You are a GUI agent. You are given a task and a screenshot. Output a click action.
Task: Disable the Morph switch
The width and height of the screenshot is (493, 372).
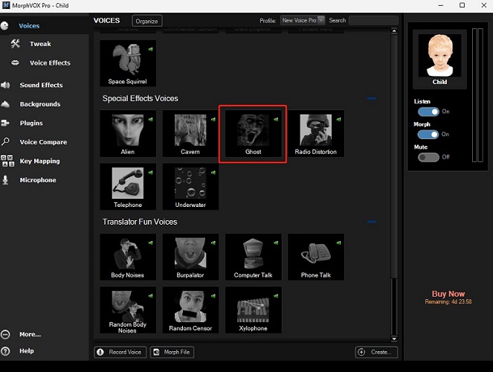coord(428,135)
